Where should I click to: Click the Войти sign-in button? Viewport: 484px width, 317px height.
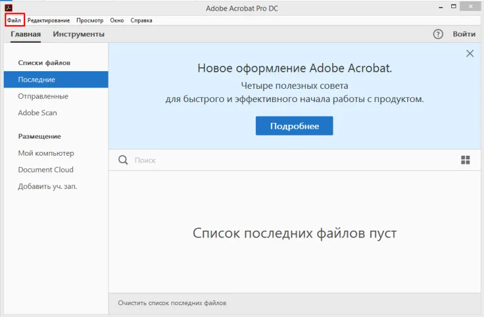tap(464, 34)
